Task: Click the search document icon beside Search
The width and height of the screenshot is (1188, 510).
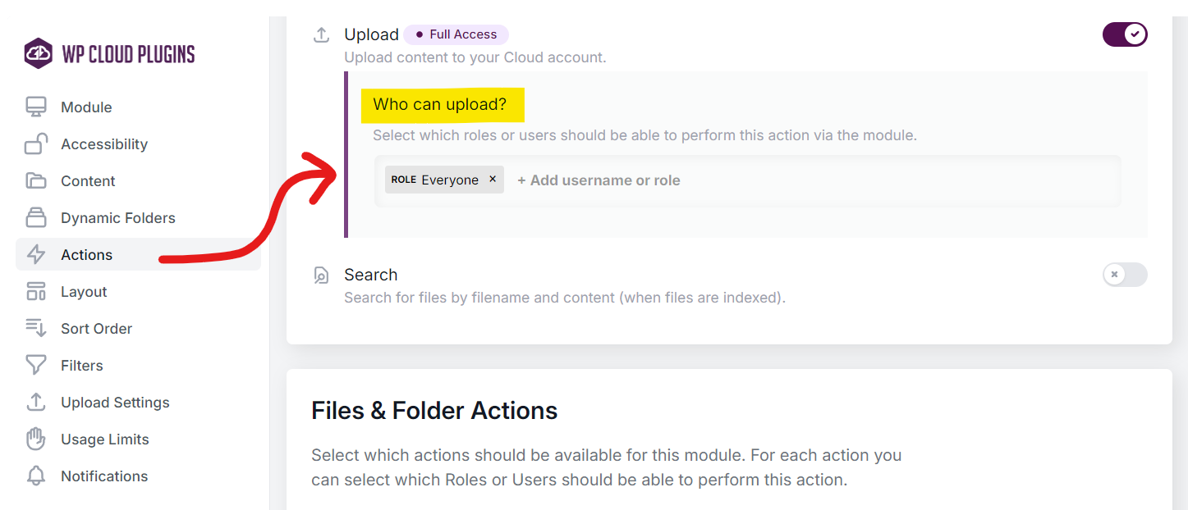Action: [322, 275]
